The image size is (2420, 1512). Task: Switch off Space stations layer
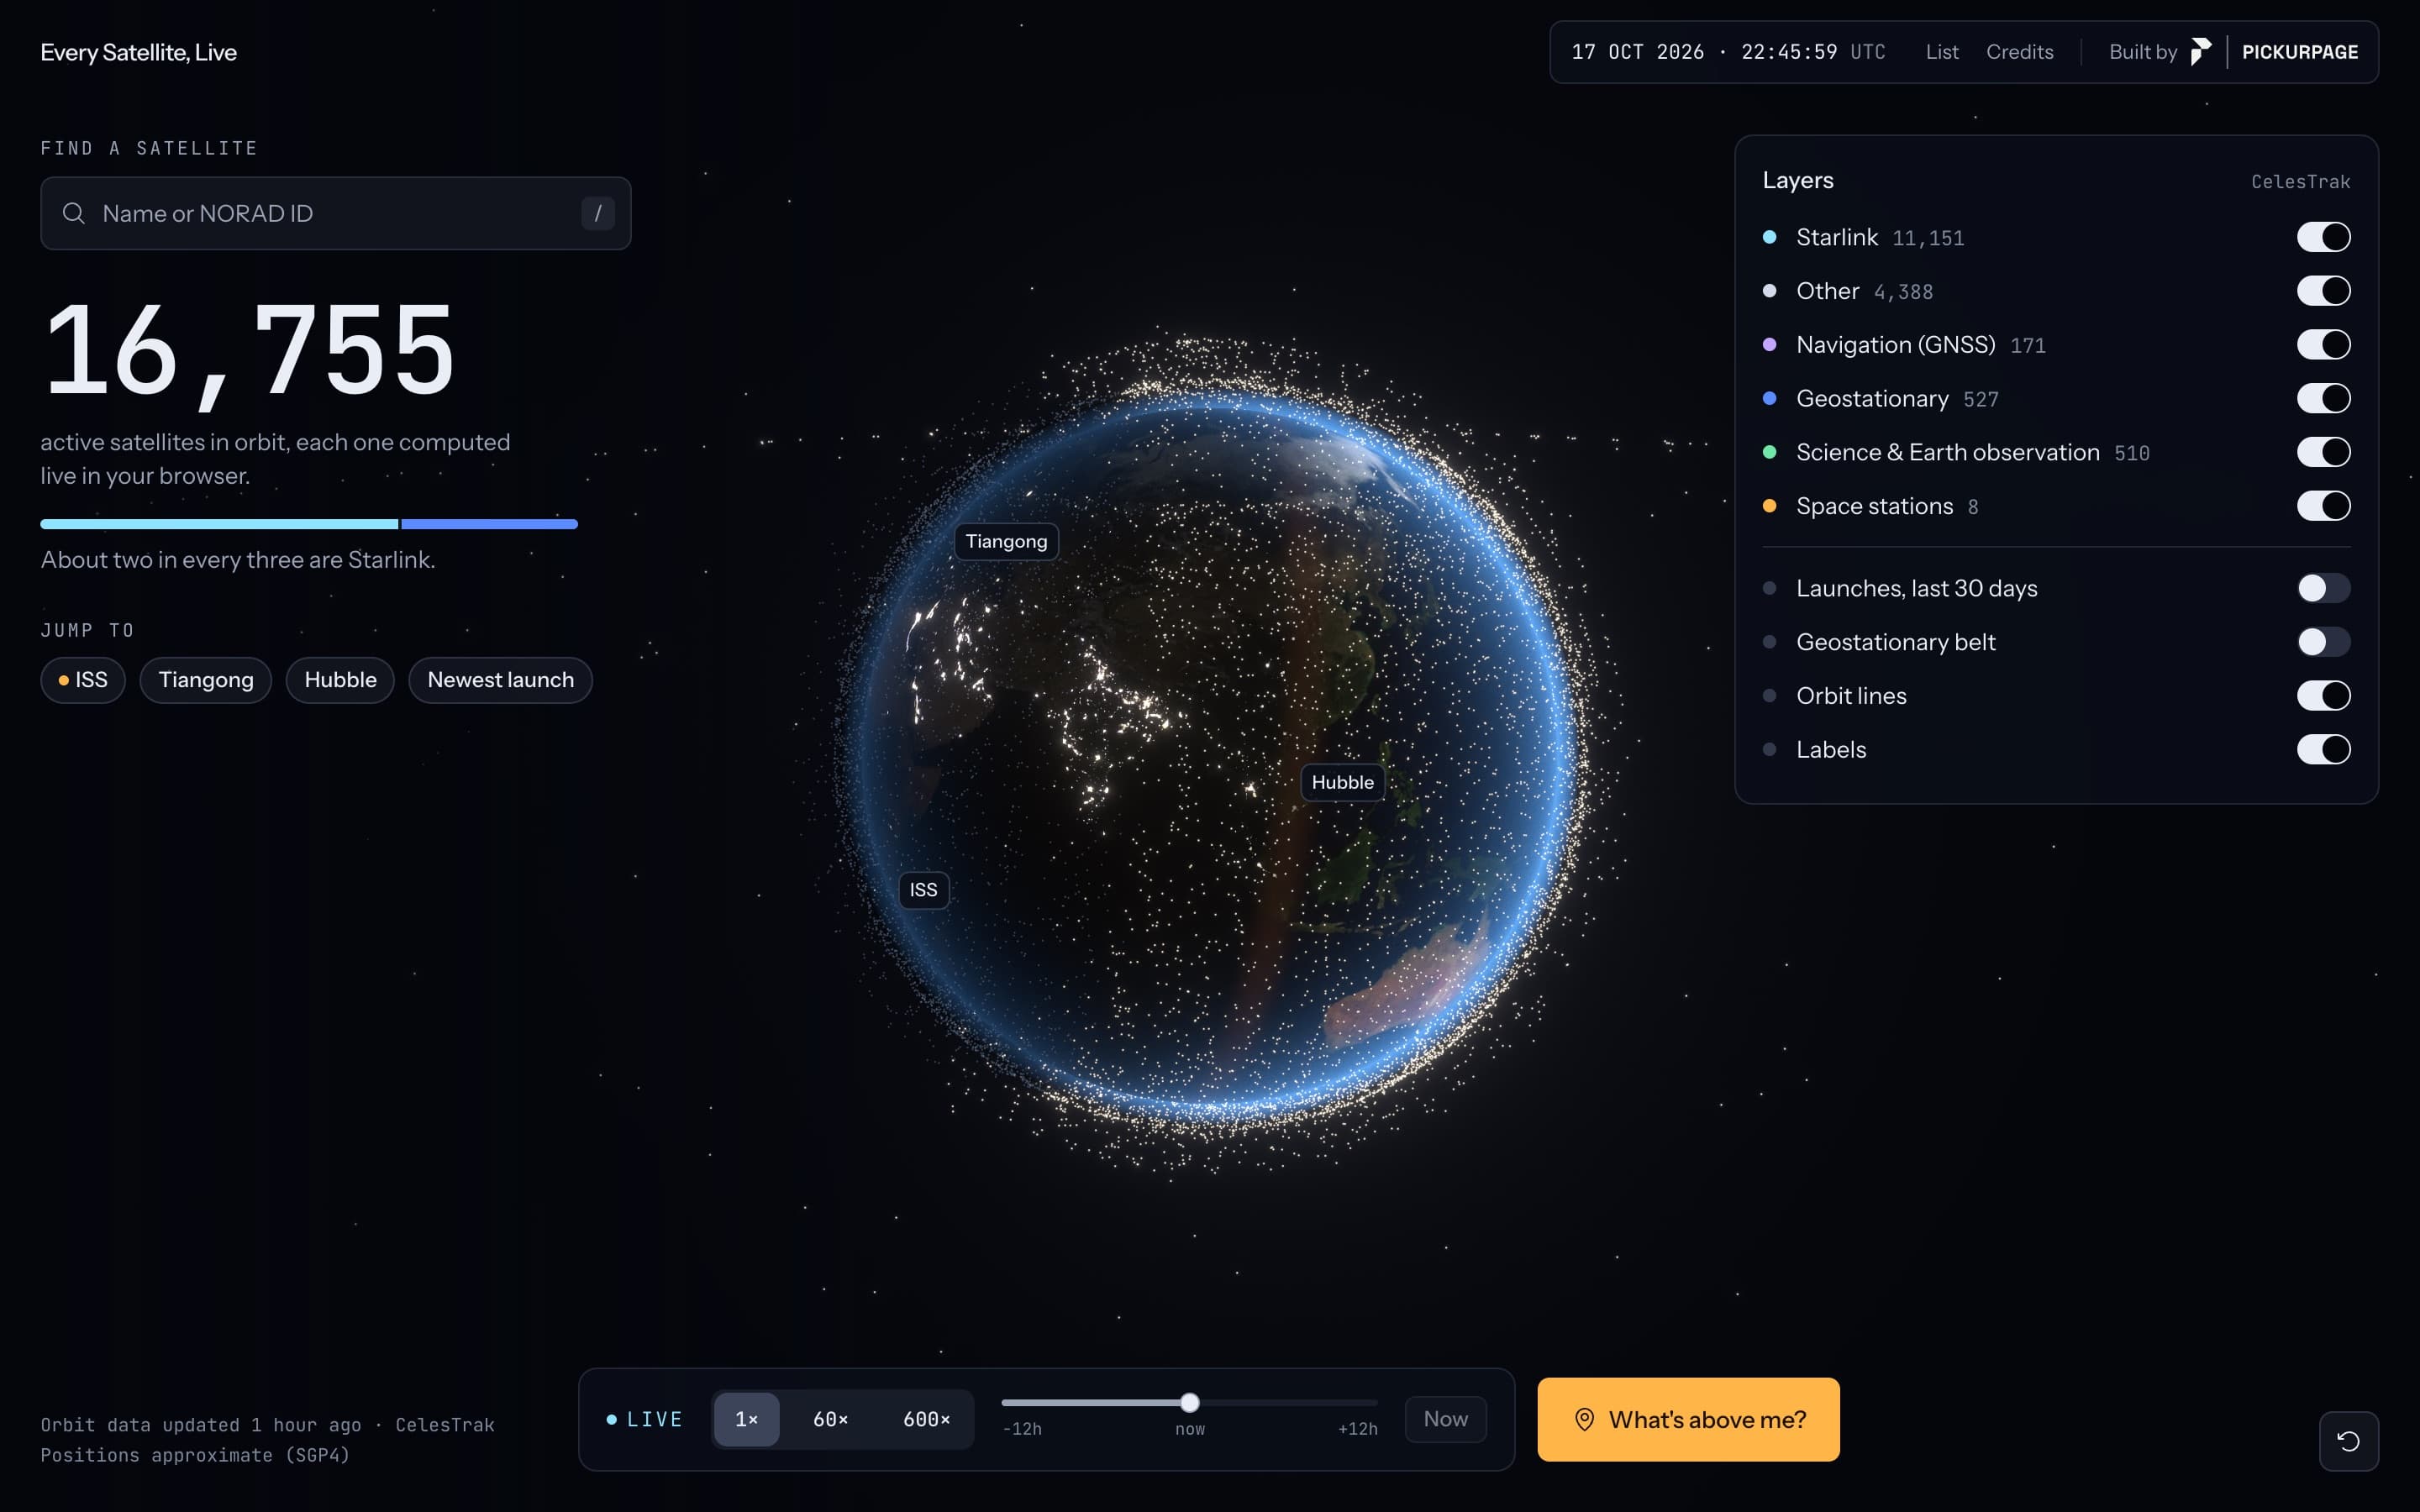pos(2323,506)
